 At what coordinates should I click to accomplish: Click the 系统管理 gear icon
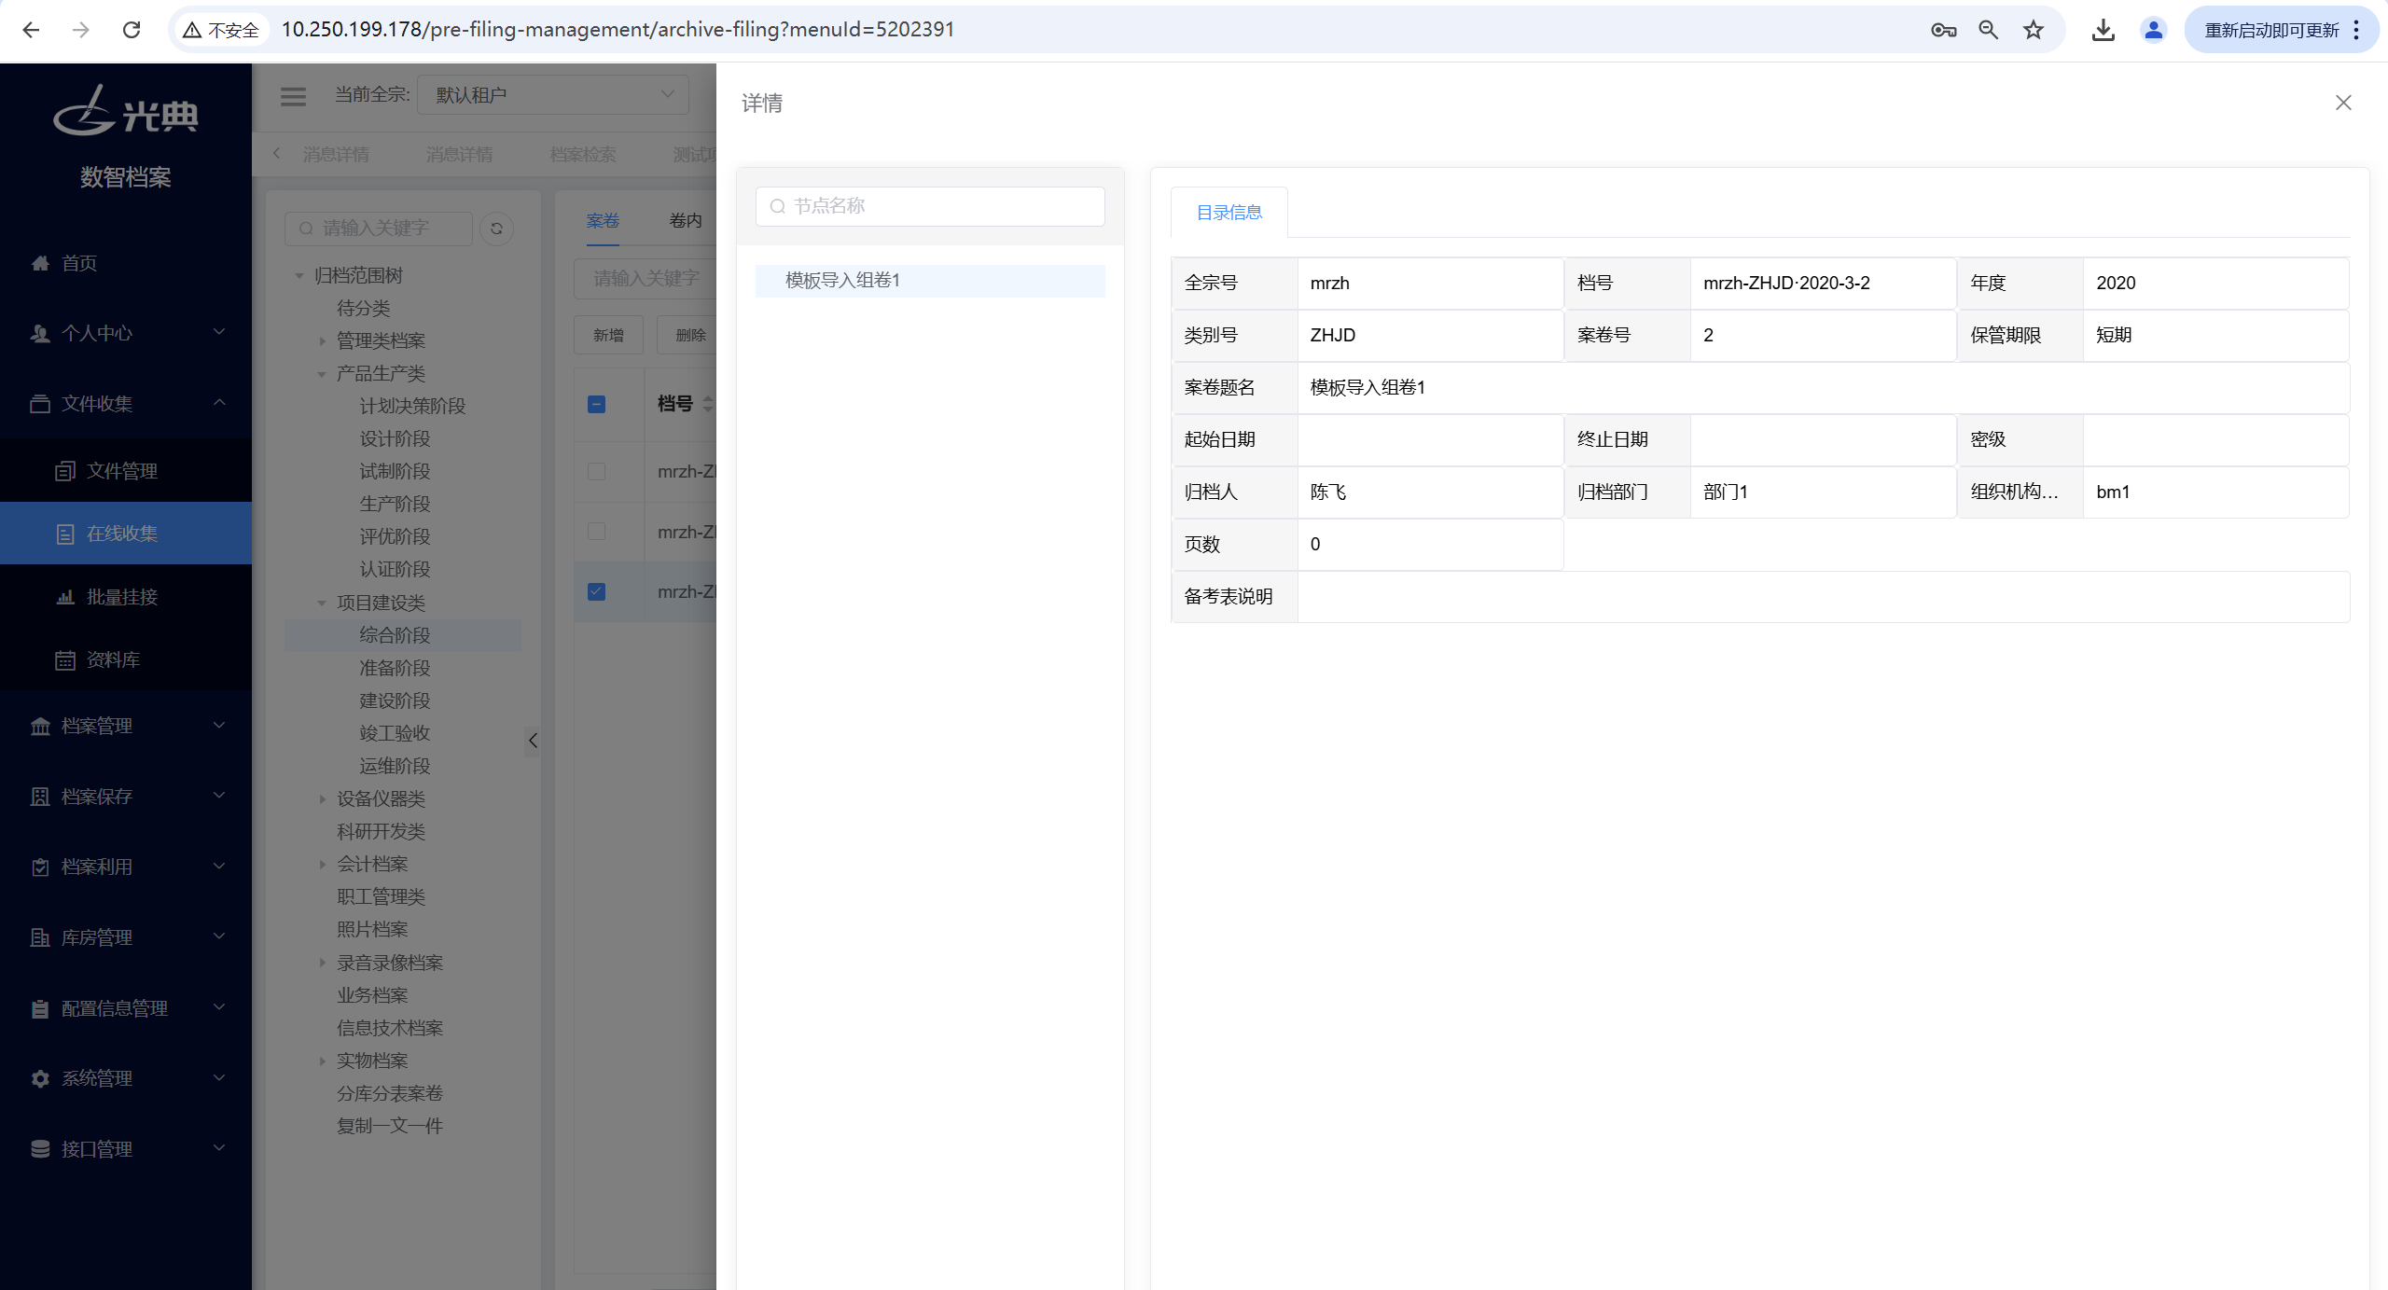(x=40, y=1078)
